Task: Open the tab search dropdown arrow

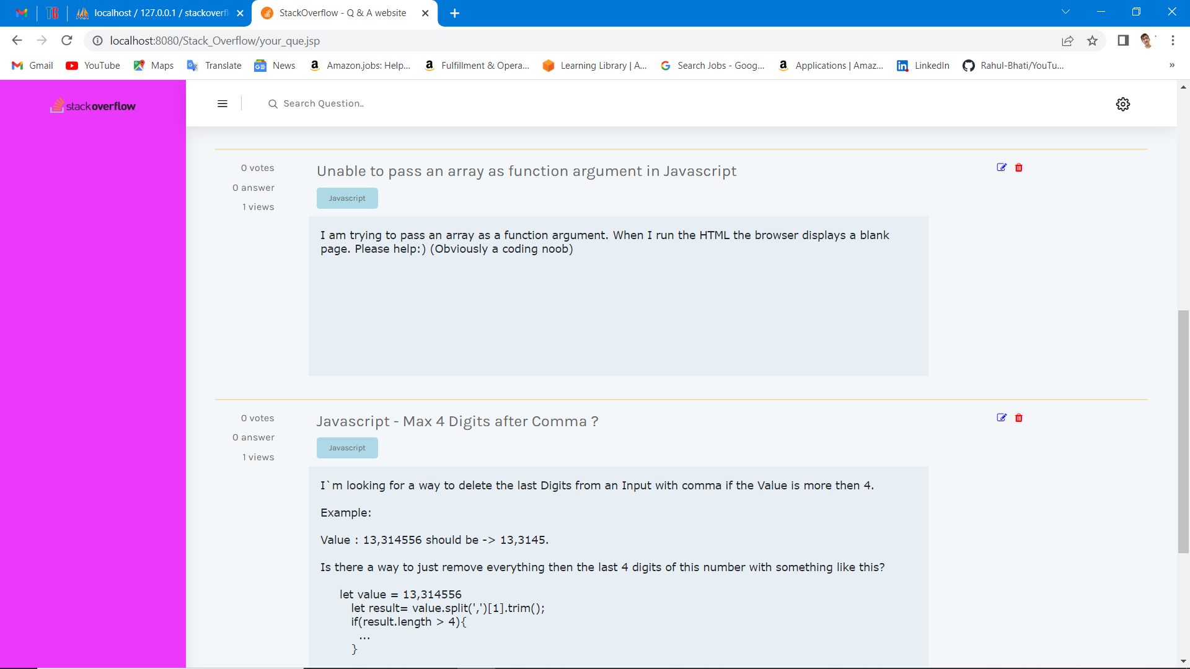Action: [x=1065, y=12]
